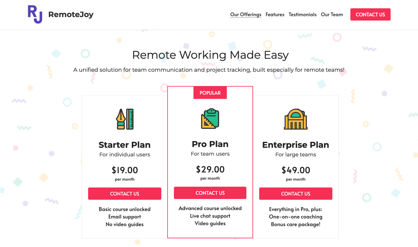
Task: Click the RemoteJoy brand name
Action: (x=71, y=15)
